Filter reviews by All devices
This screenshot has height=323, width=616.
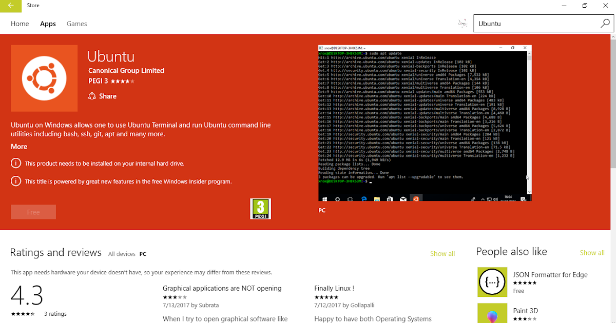click(x=122, y=253)
